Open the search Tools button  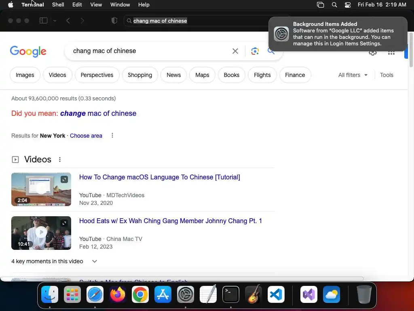(387, 75)
